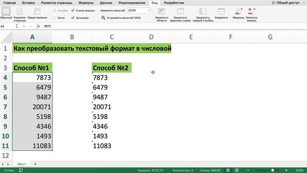
Task: Collapse the ribbon chevron near Share
Action: click(x=304, y=2)
